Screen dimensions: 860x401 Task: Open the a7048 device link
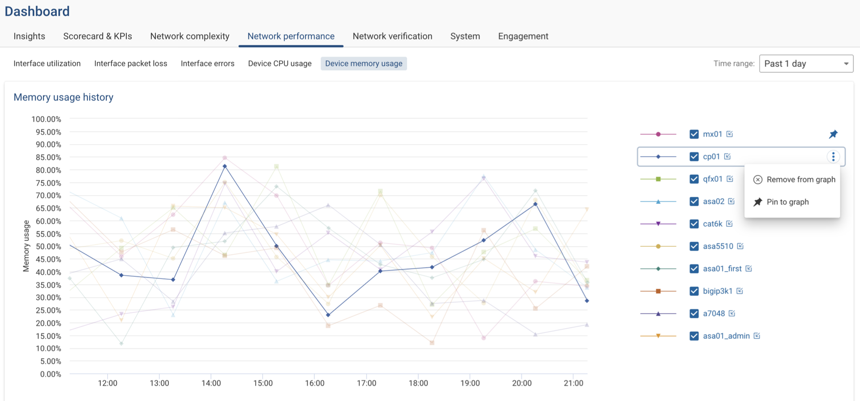click(x=714, y=313)
